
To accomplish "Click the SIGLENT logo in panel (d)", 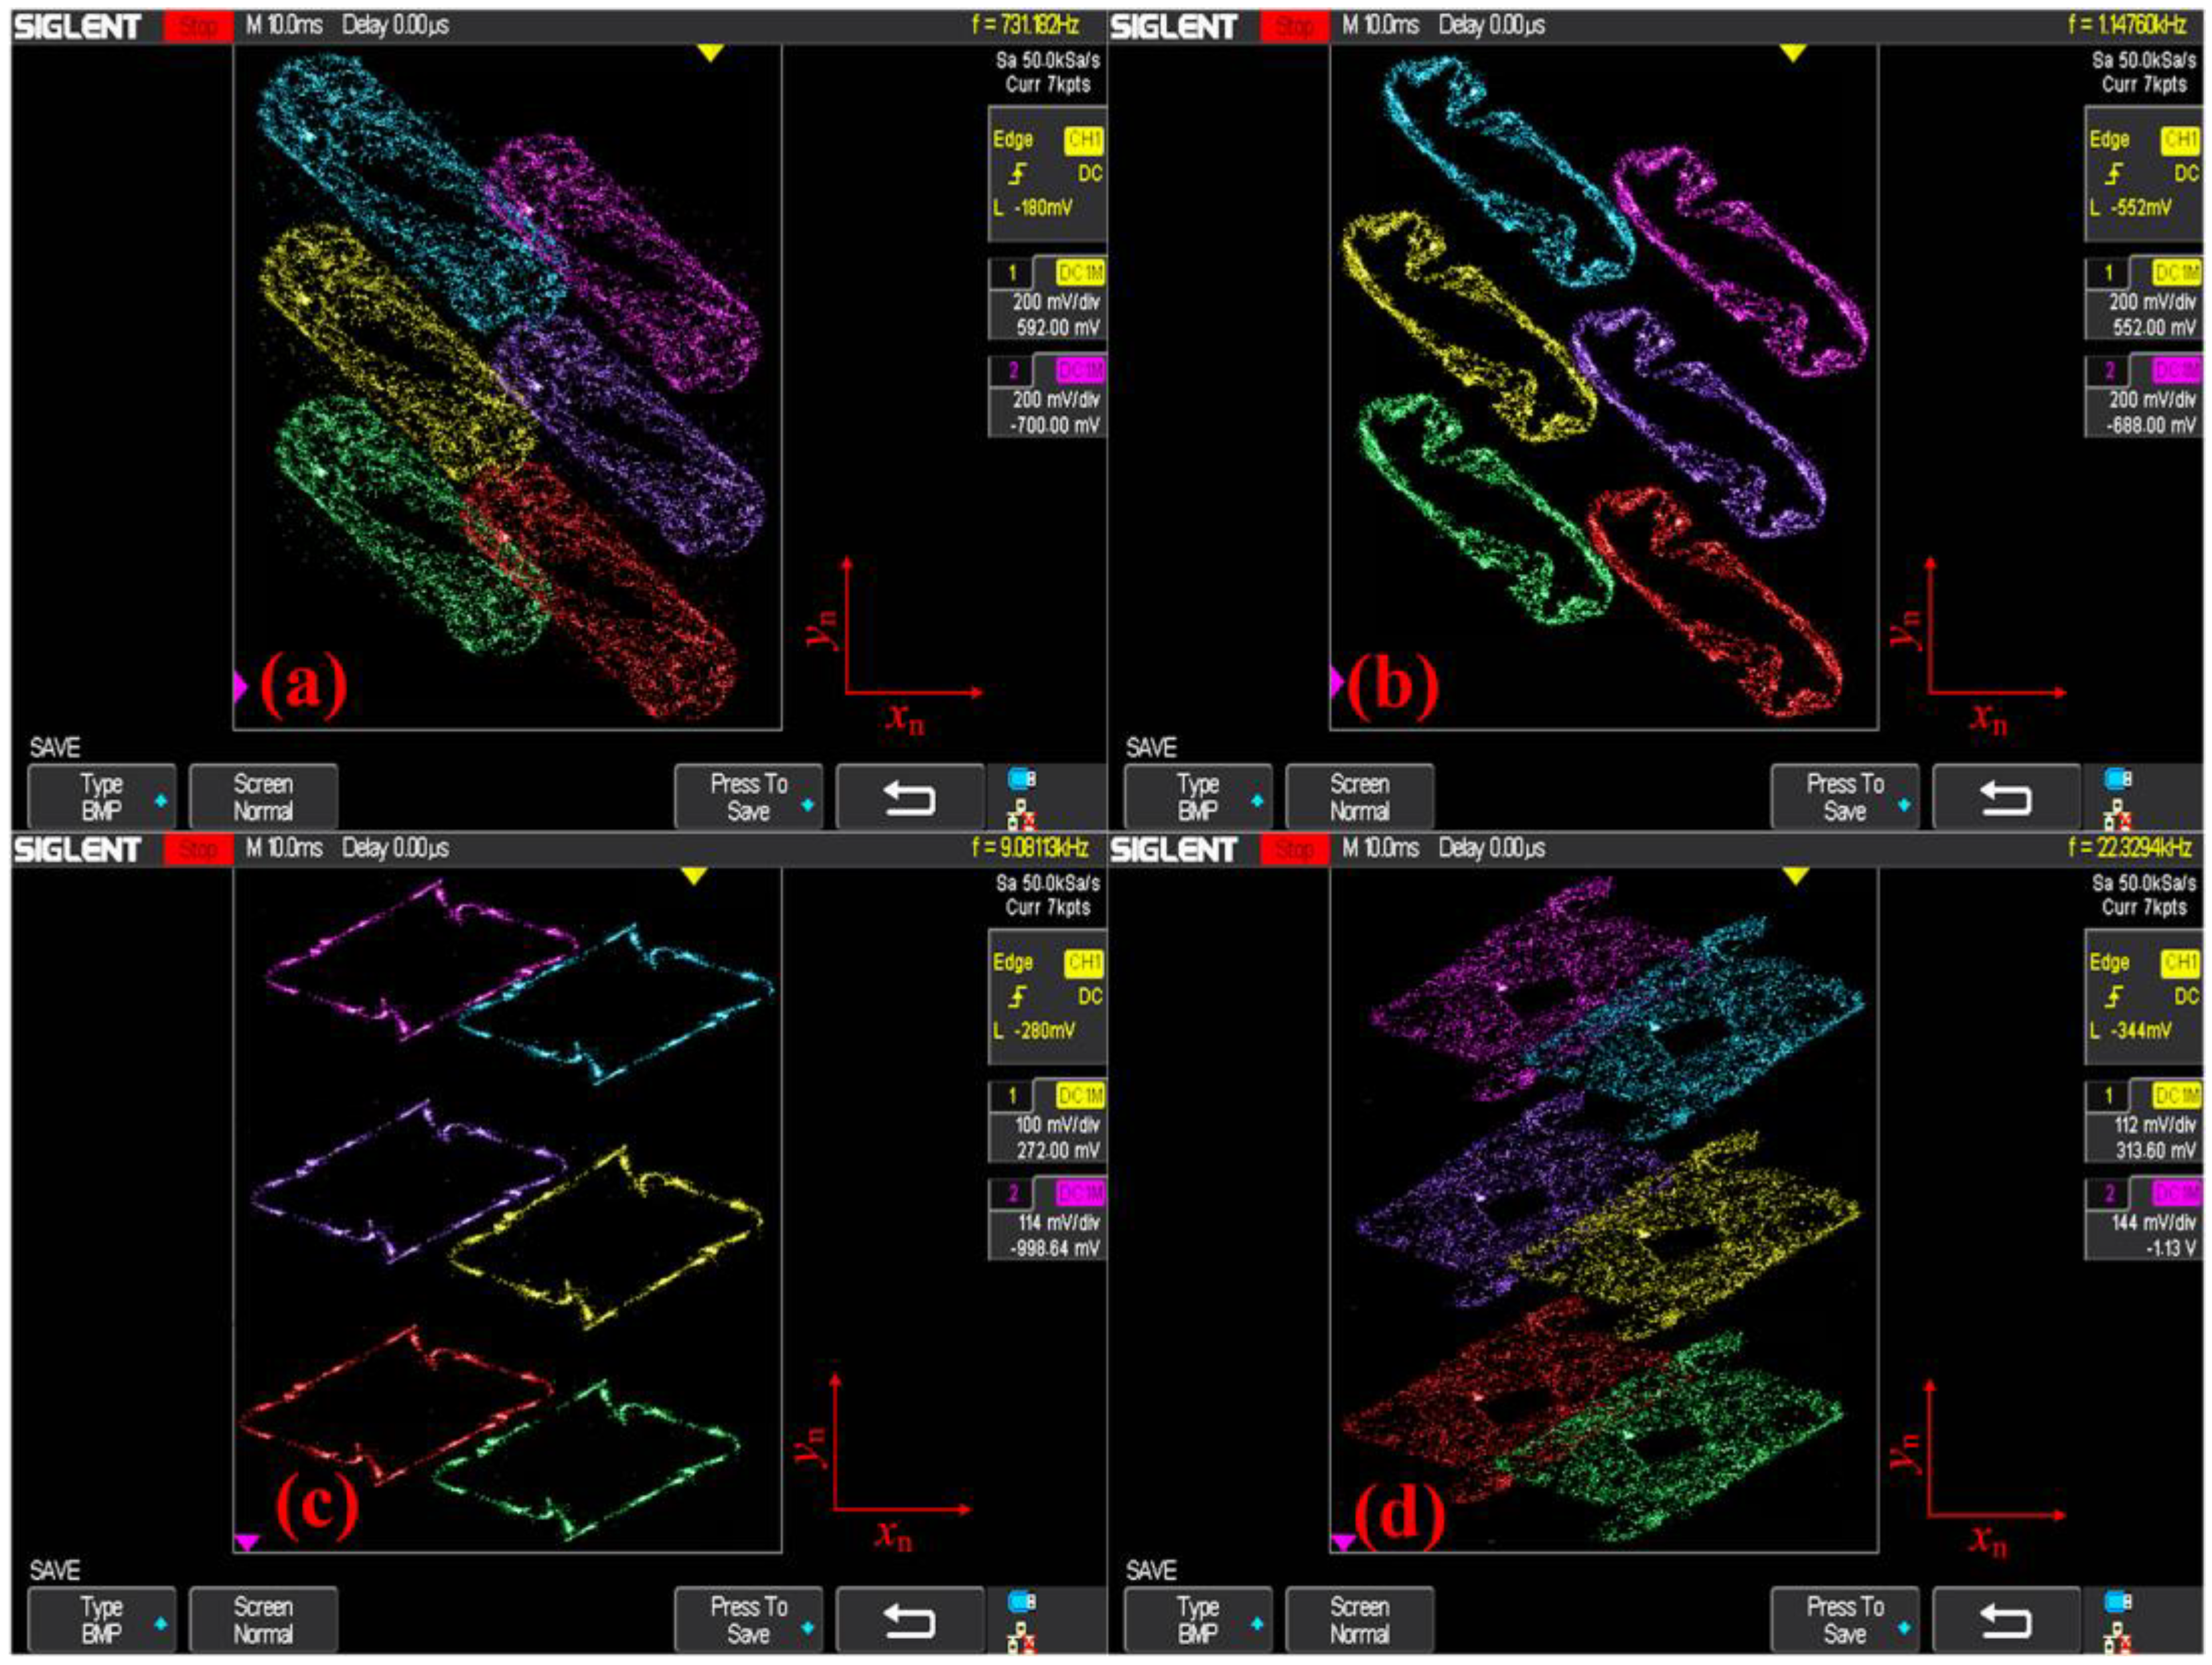I will 1174,850.
